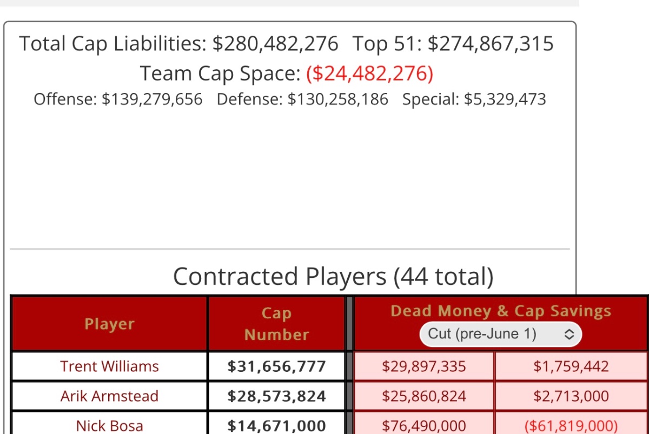Select Nick Bosa's cap number $14,671,000
The width and height of the screenshot is (649, 434).
276,425
